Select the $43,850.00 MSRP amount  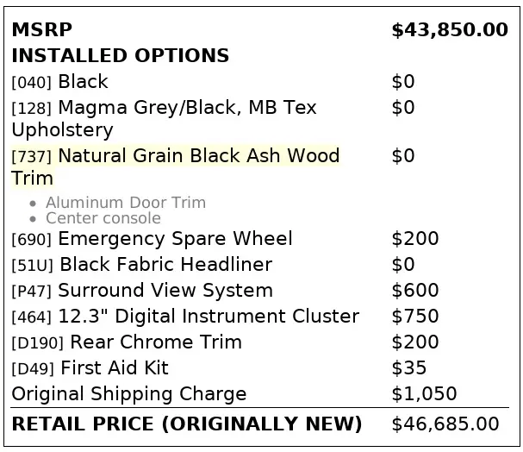click(449, 30)
